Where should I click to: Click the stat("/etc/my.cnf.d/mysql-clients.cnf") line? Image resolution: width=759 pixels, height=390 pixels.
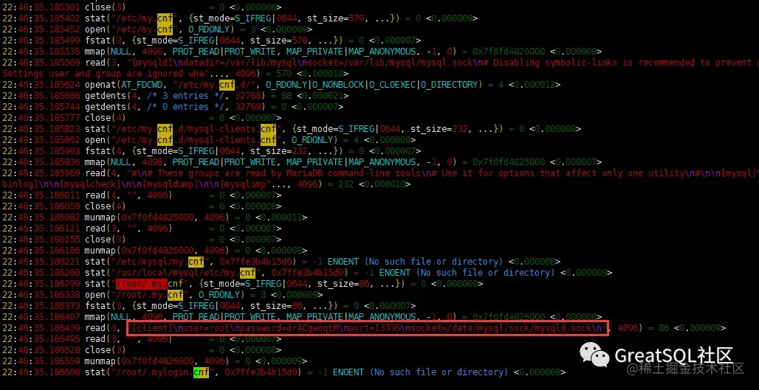point(292,129)
